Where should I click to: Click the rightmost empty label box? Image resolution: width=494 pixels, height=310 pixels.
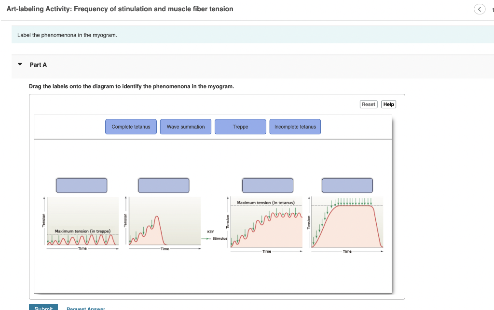(347, 185)
